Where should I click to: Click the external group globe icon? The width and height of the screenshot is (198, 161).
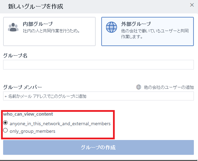pyautogui.click(x=111, y=27)
